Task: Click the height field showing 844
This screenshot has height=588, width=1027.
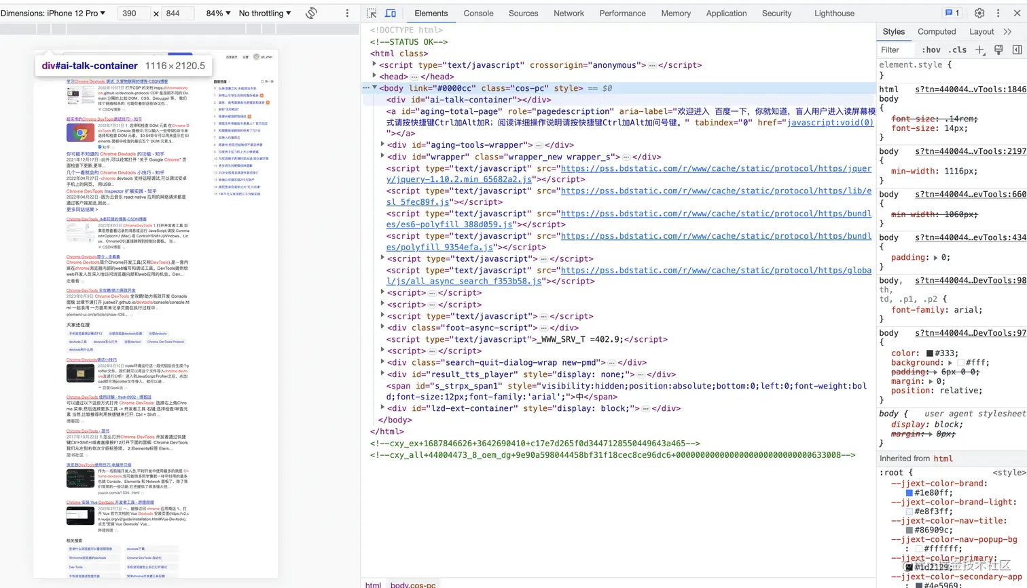Action: point(178,13)
